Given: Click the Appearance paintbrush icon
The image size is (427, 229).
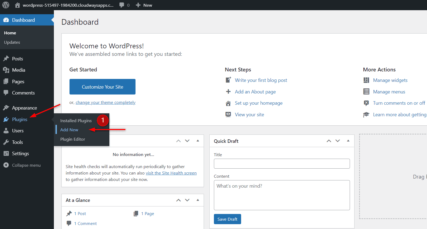Looking at the screenshot, I should (6, 108).
